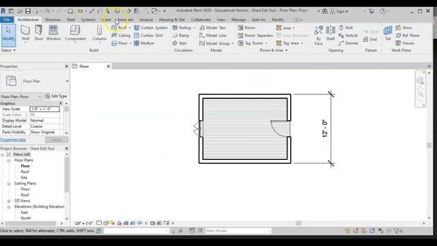Collapse the Graphics properties section
437x246 pixels.
pos(61,103)
